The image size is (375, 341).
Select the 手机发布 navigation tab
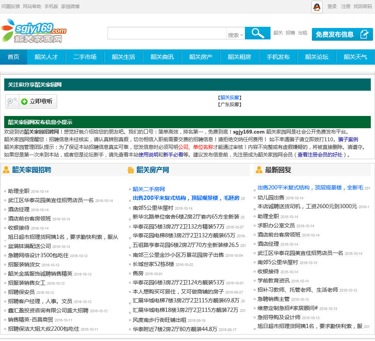(278, 57)
